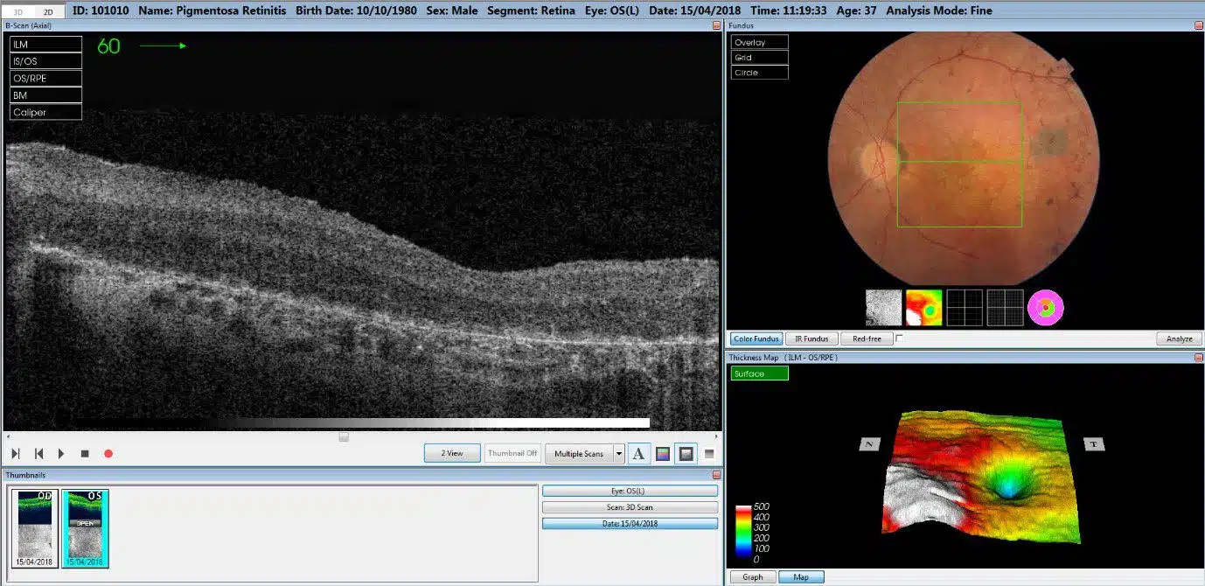Switch to the Graph tab
Image resolution: width=1205 pixels, height=586 pixels.
(x=753, y=576)
